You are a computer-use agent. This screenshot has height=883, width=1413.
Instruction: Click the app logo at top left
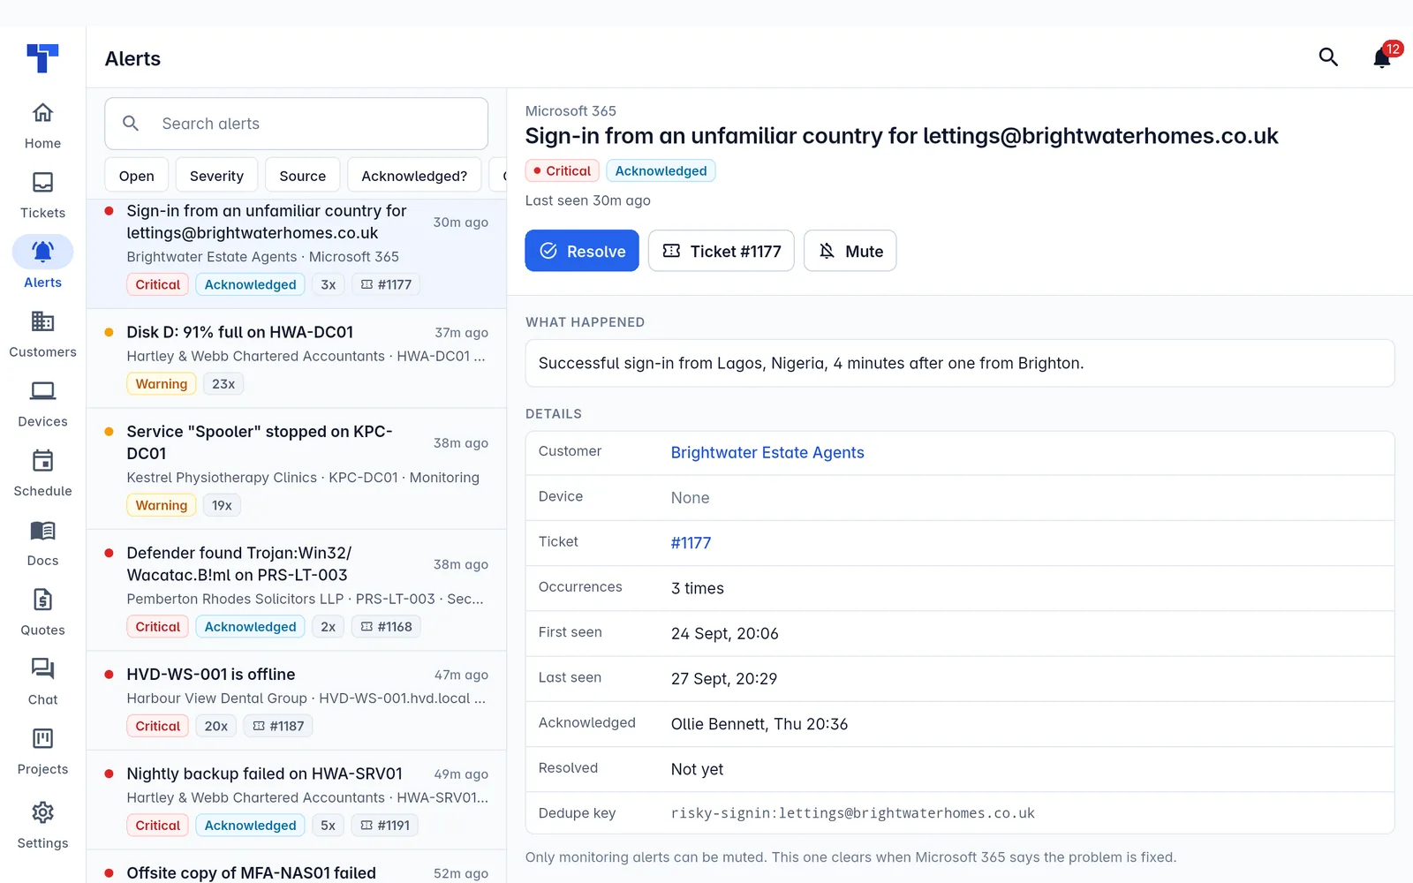click(x=42, y=58)
